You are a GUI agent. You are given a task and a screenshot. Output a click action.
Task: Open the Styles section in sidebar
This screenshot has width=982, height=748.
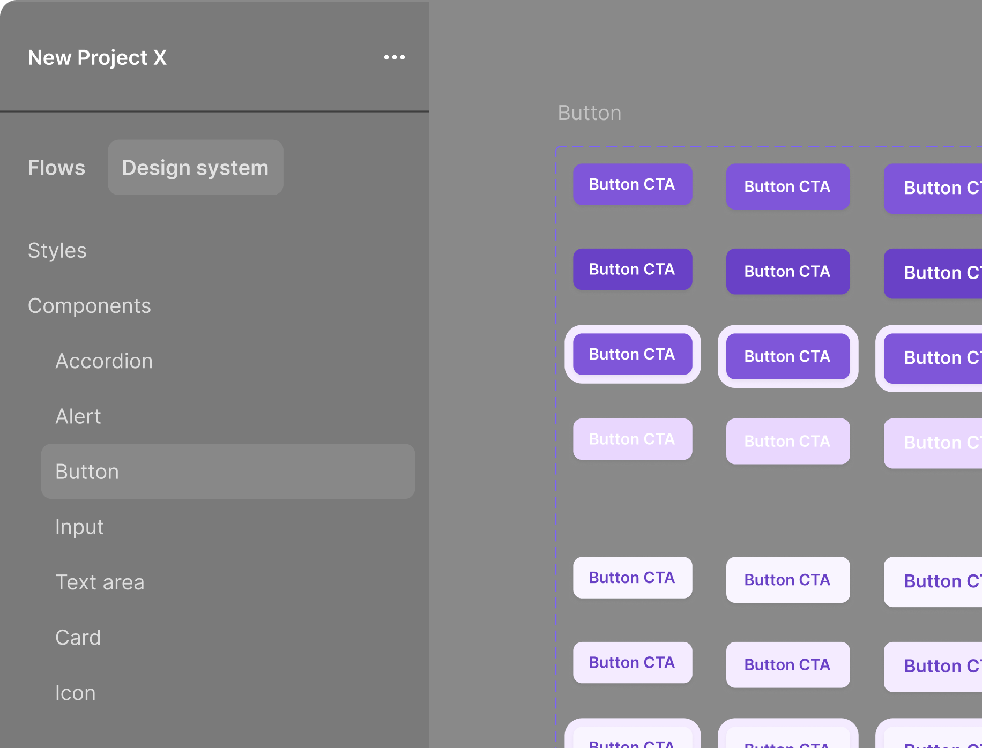(57, 251)
